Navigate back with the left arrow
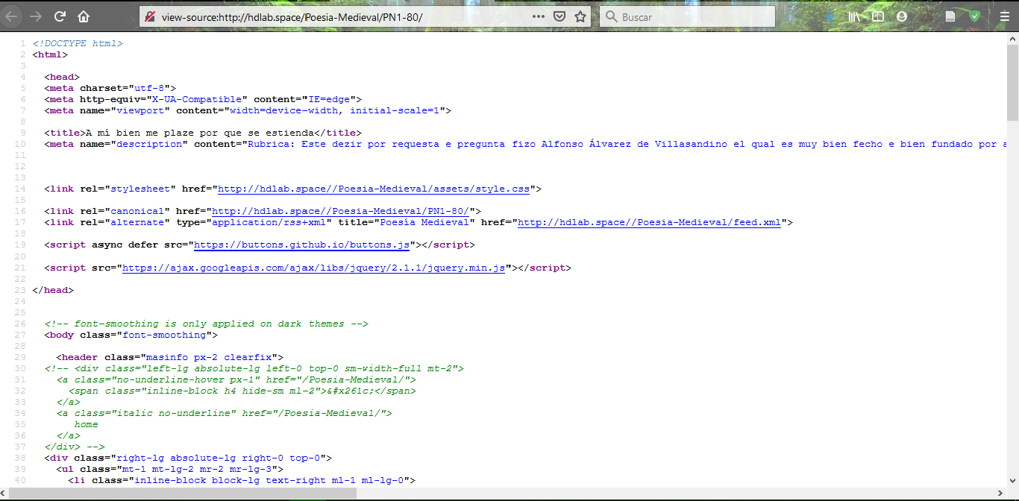Screen dimensions: 1019x501 tap(12, 16)
